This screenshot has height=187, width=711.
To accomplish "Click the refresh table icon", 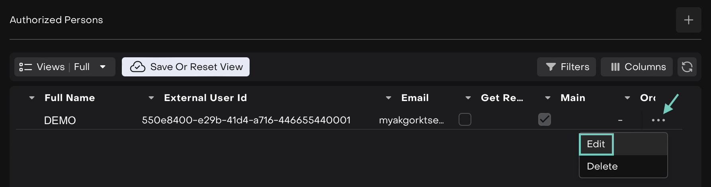I will tap(687, 67).
